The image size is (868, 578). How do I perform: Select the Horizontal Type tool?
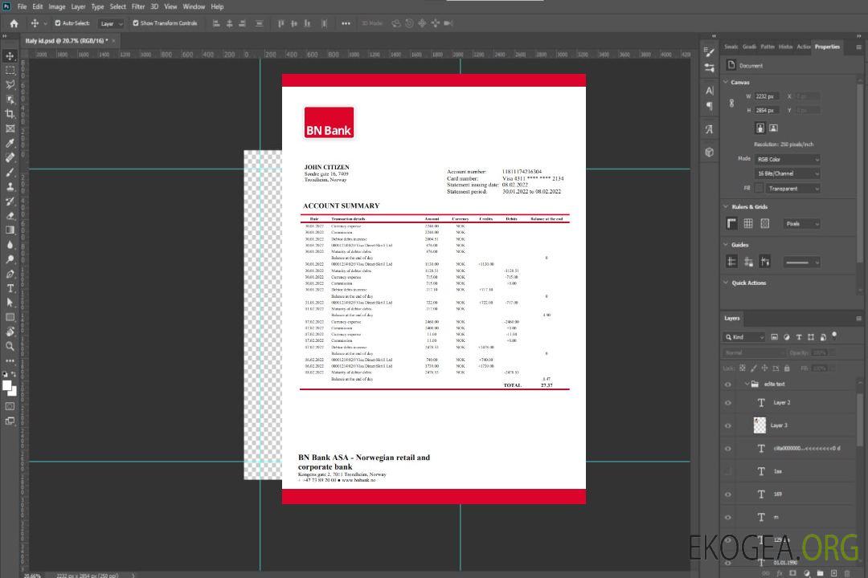click(10, 288)
